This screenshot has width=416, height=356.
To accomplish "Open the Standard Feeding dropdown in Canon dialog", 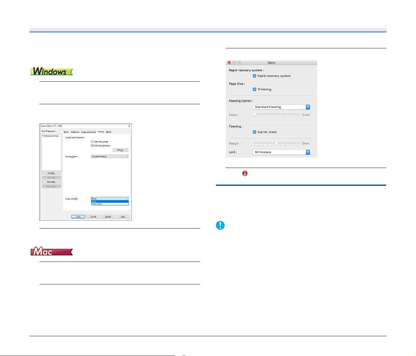I will (110, 156).
